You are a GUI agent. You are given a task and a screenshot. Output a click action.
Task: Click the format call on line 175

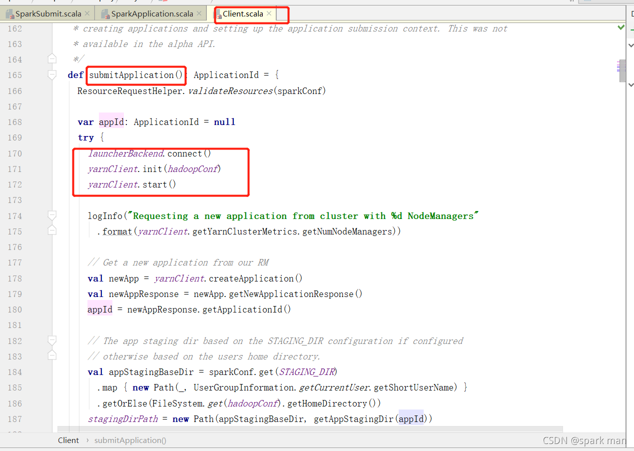(x=117, y=231)
